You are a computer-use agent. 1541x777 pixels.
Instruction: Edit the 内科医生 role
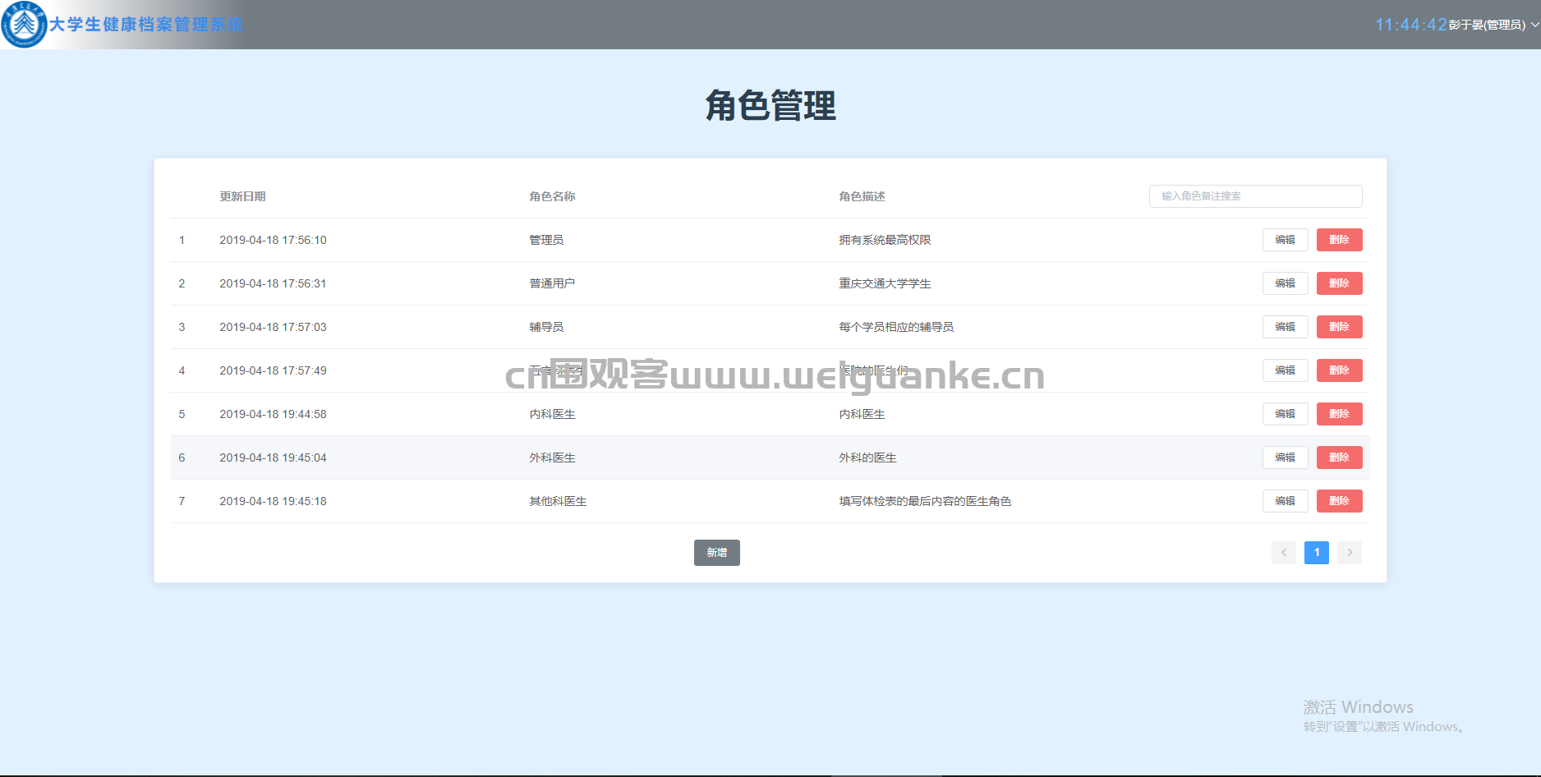1286,414
